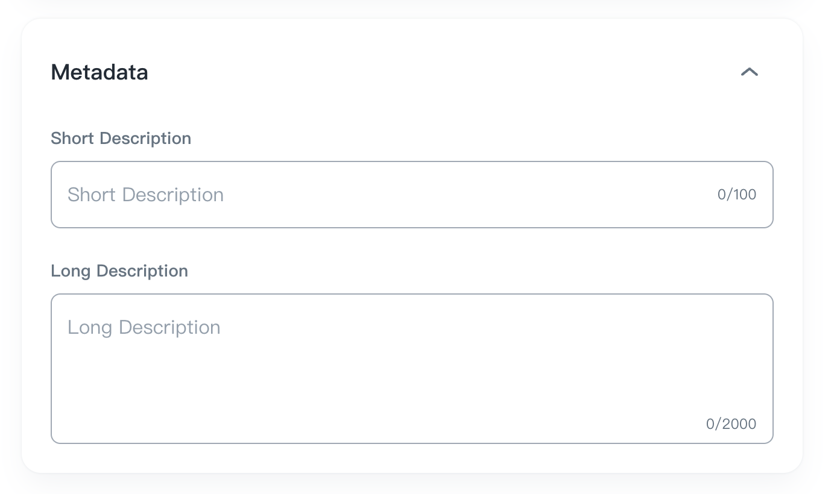Click the middle of the Short Description box

412,195
